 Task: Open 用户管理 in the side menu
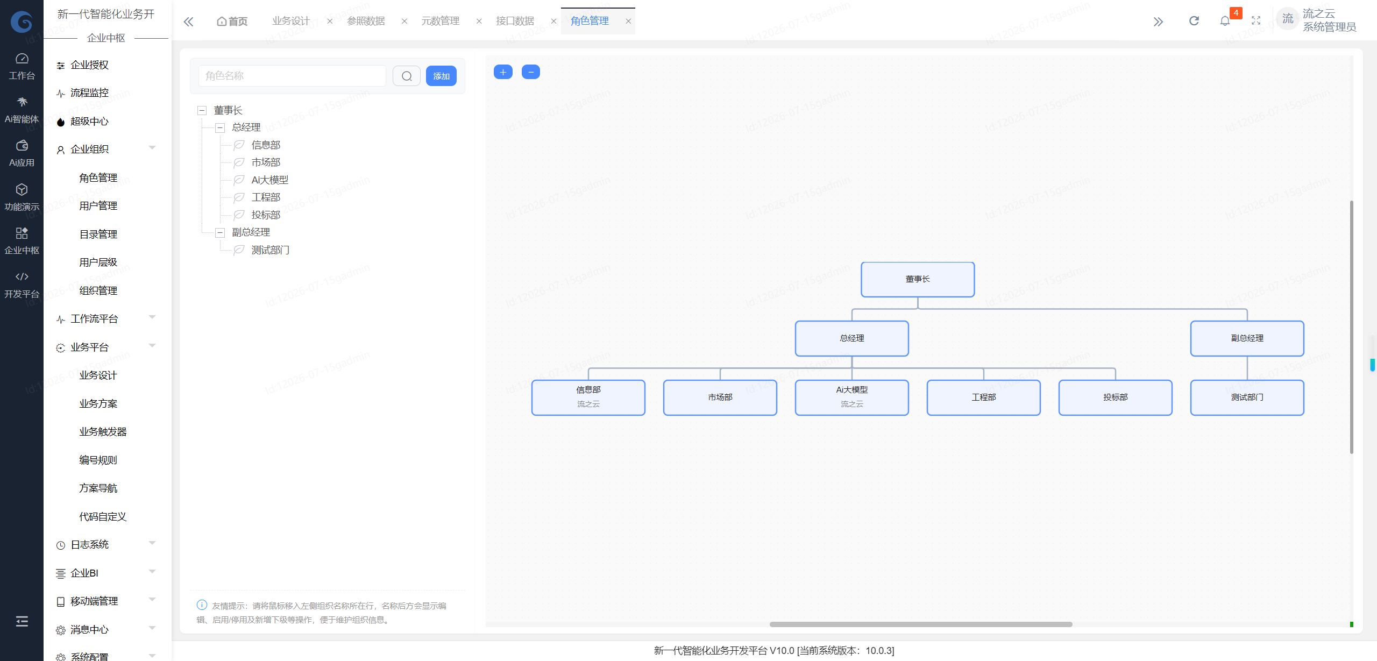98,206
